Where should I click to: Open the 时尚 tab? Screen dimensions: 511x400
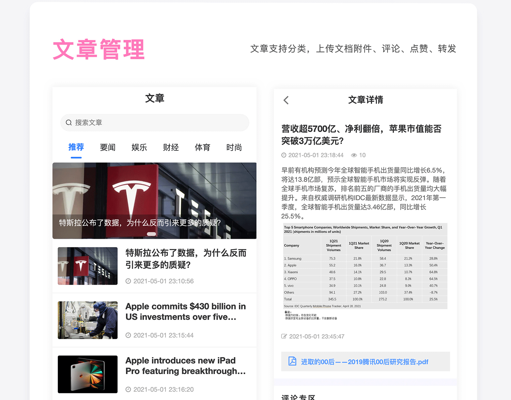[x=234, y=147]
